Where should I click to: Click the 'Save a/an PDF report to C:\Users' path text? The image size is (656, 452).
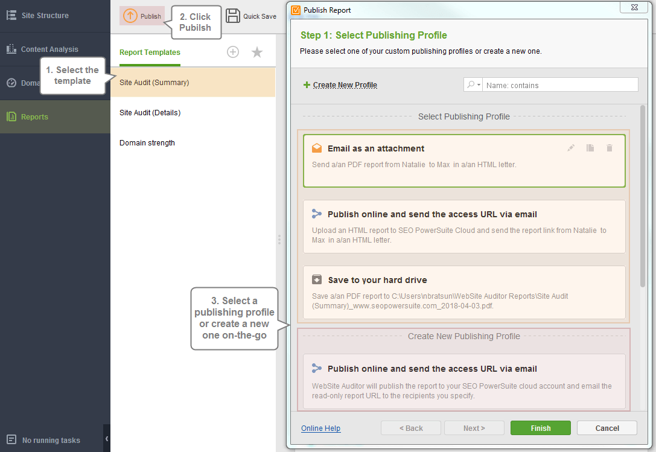(x=440, y=301)
